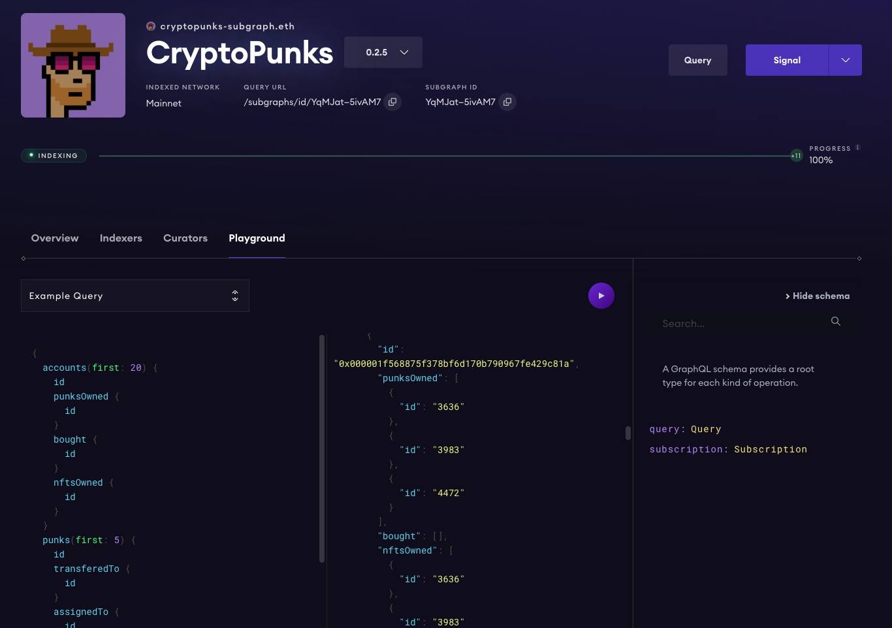Click the cryptopunks-subgraph.eth avatar icon
This screenshot has width=892, height=628.
click(x=151, y=26)
